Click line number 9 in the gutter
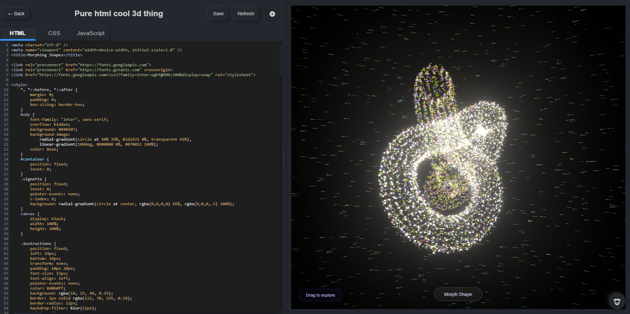The height and width of the screenshot is (314, 630). click(7, 85)
